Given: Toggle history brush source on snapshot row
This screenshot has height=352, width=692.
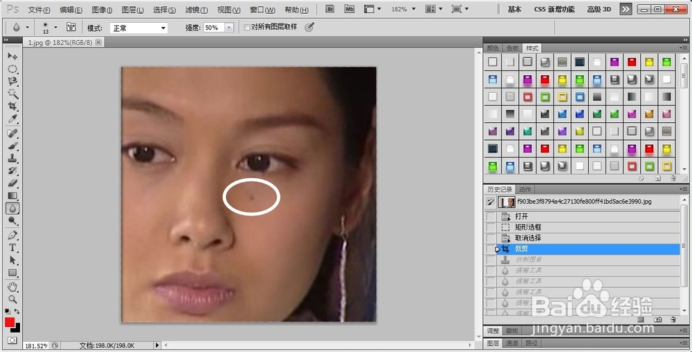Looking at the screenshot, I should click(491, 202).
